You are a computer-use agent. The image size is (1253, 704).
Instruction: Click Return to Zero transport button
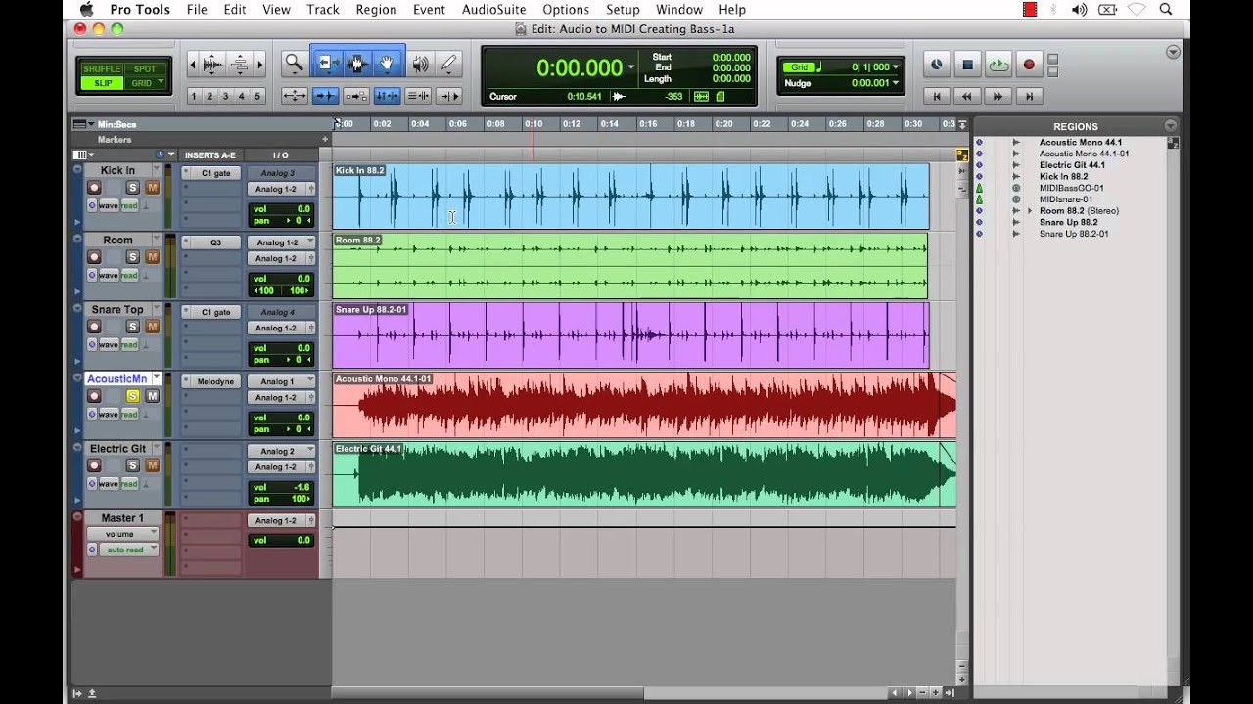[937, 96]
